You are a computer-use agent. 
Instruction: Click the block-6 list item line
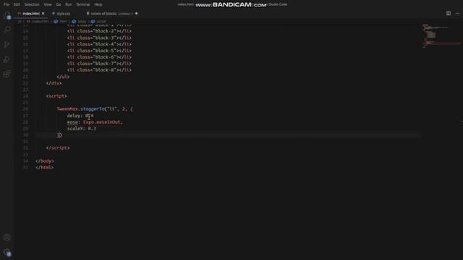coord(99,57)
